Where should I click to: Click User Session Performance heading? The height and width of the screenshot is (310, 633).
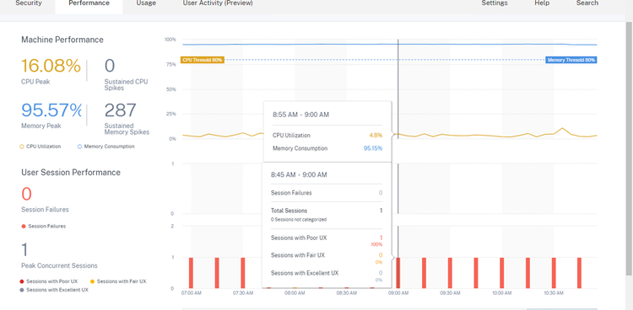71,173
